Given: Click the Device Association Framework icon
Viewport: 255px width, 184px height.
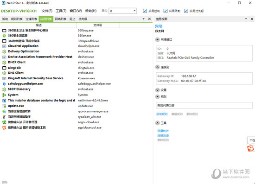Looking at the screenshot, I should click(x=4, y=57).
